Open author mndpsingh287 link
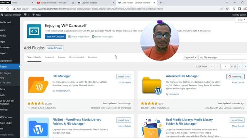The image size is (247, 138). (63, 91)
